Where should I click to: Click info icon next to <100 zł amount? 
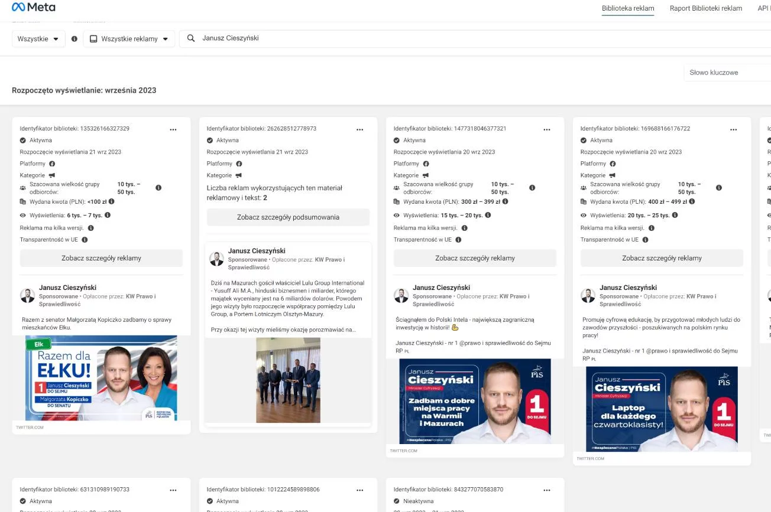click(112, 201)
